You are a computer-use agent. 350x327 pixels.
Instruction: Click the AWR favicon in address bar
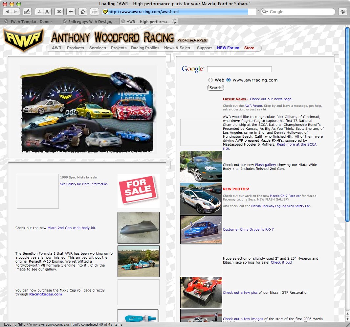click(105, 12)
